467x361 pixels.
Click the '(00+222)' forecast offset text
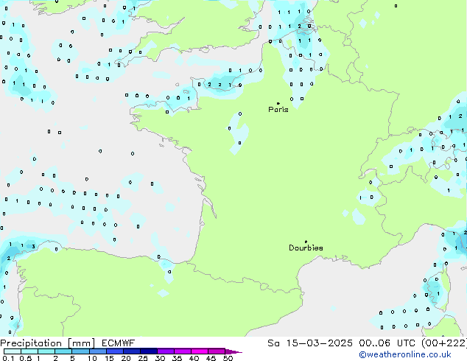[444, 343]
